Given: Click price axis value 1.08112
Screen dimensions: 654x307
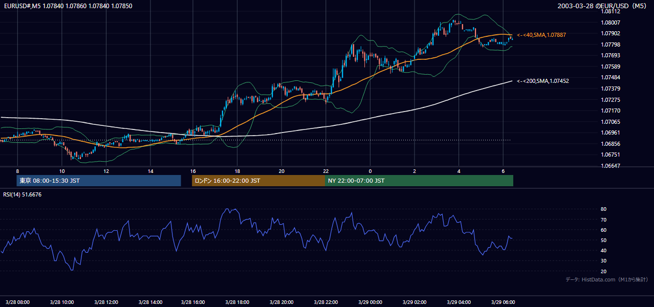Looking at the screenshot, I should pos(611,11).
